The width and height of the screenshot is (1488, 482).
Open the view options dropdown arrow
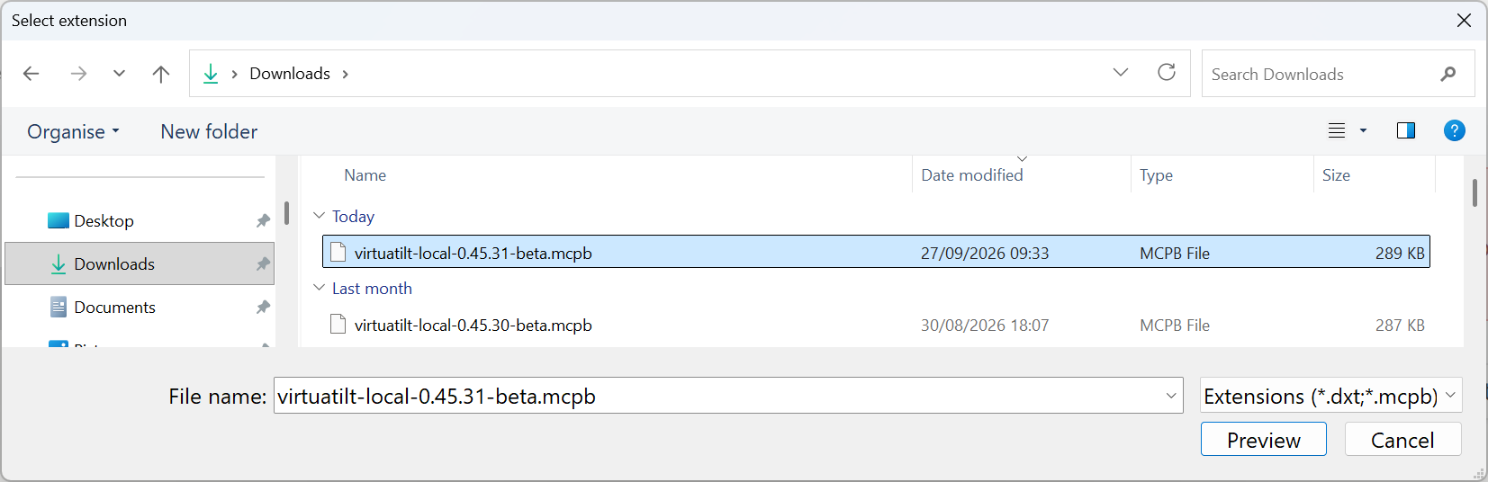pos(1363,130)
